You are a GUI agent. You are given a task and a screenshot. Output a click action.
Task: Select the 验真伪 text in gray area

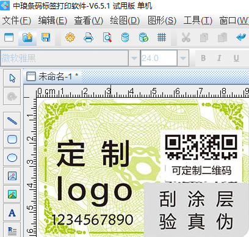pyautogui.click(x=196, y=222)
